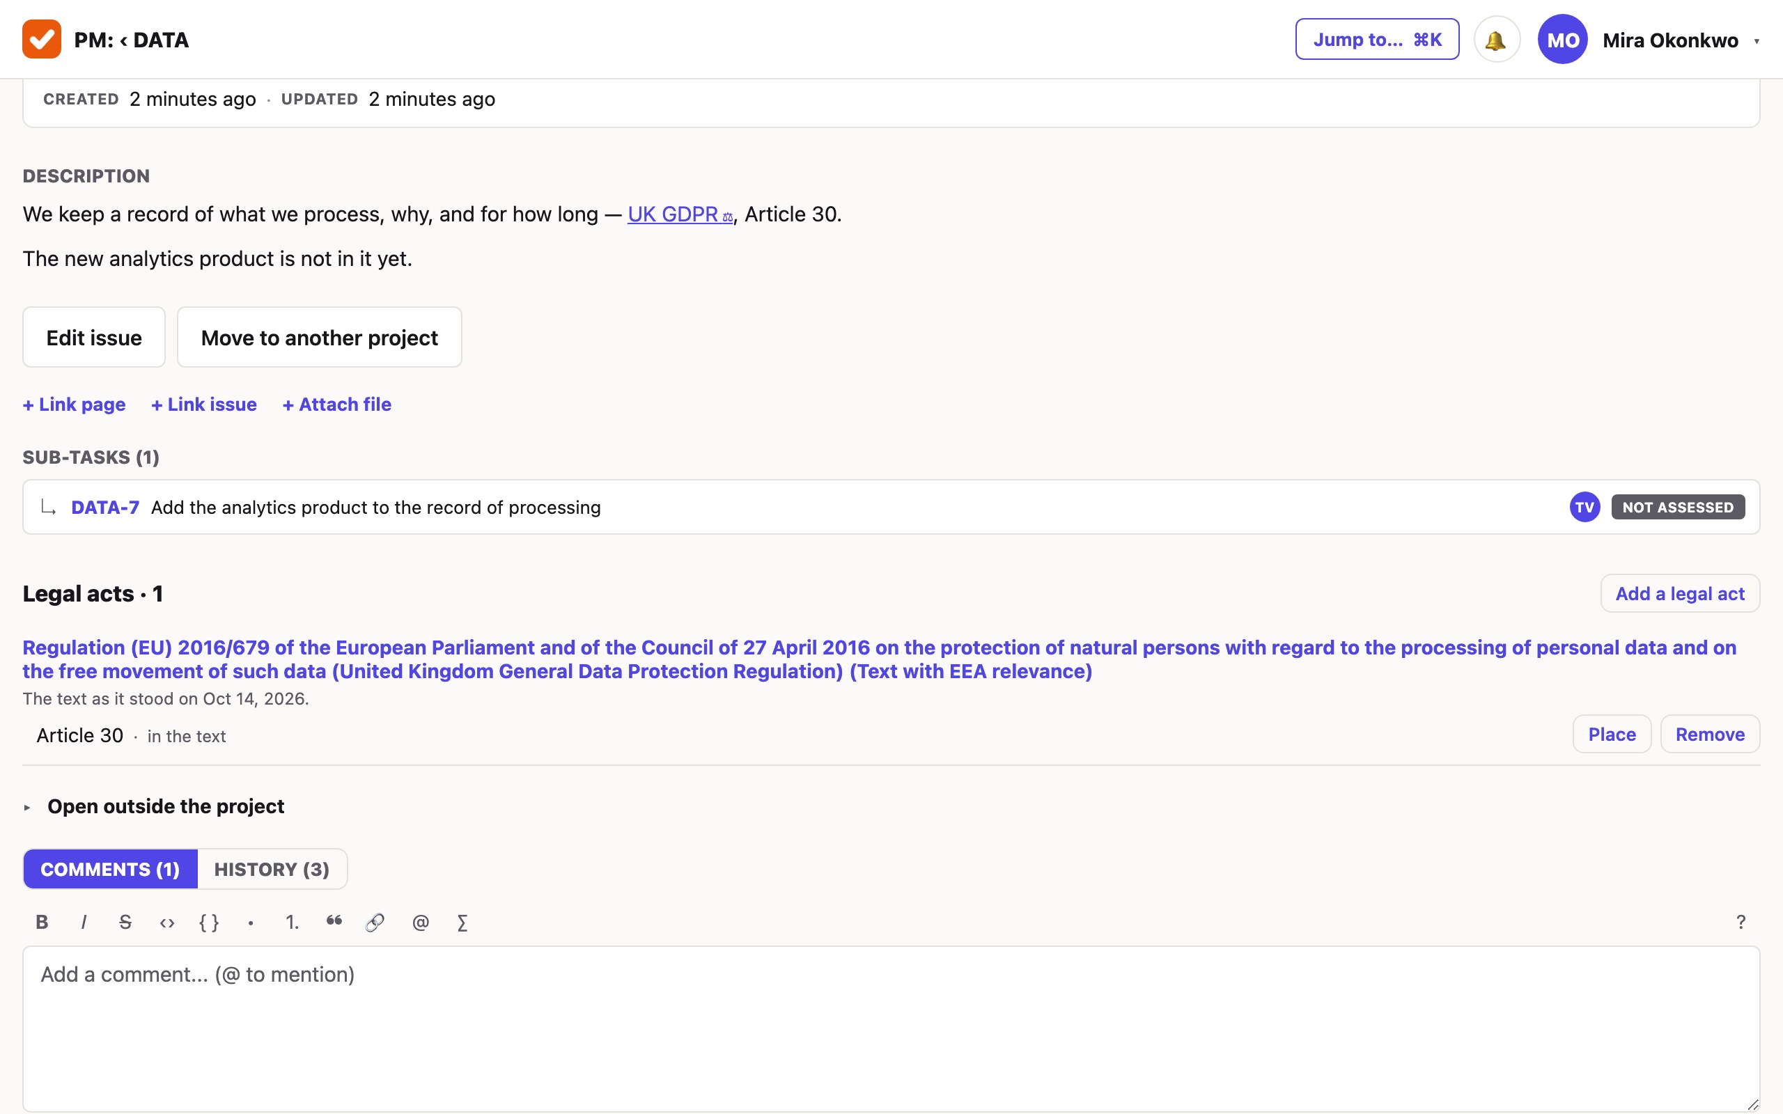
Task: Open the UK GDPR link in description
Action: (x=680, y=214)
